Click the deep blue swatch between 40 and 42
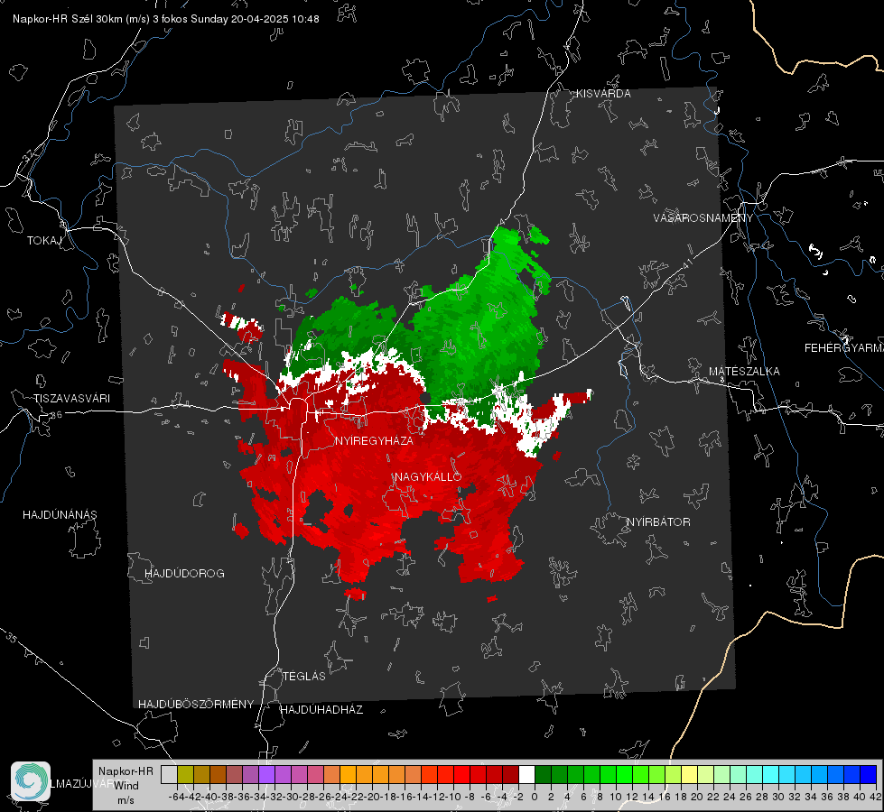Screen dimensions: 884x812 868,774
